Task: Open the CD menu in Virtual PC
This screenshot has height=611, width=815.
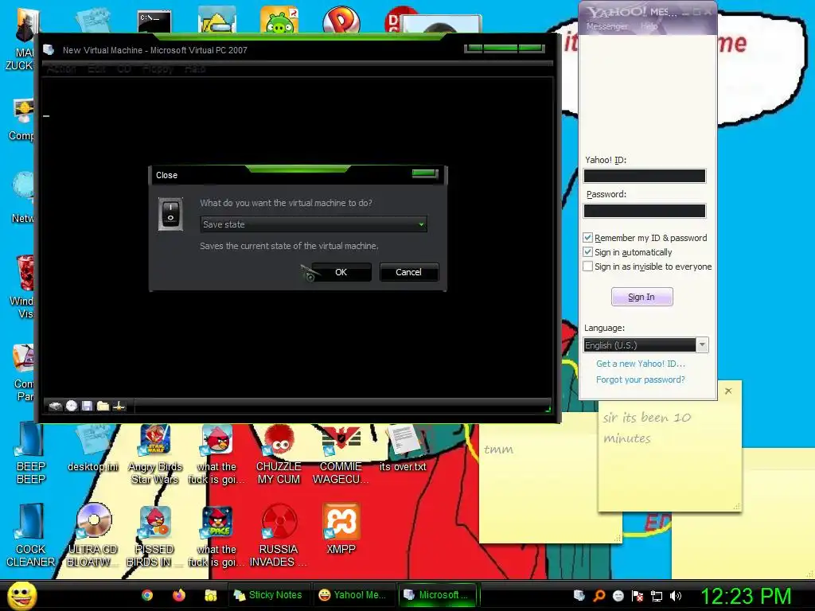Action: point(123,68)
